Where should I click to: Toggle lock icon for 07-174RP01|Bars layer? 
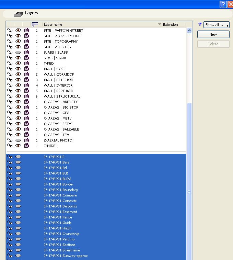click(10, 162)
